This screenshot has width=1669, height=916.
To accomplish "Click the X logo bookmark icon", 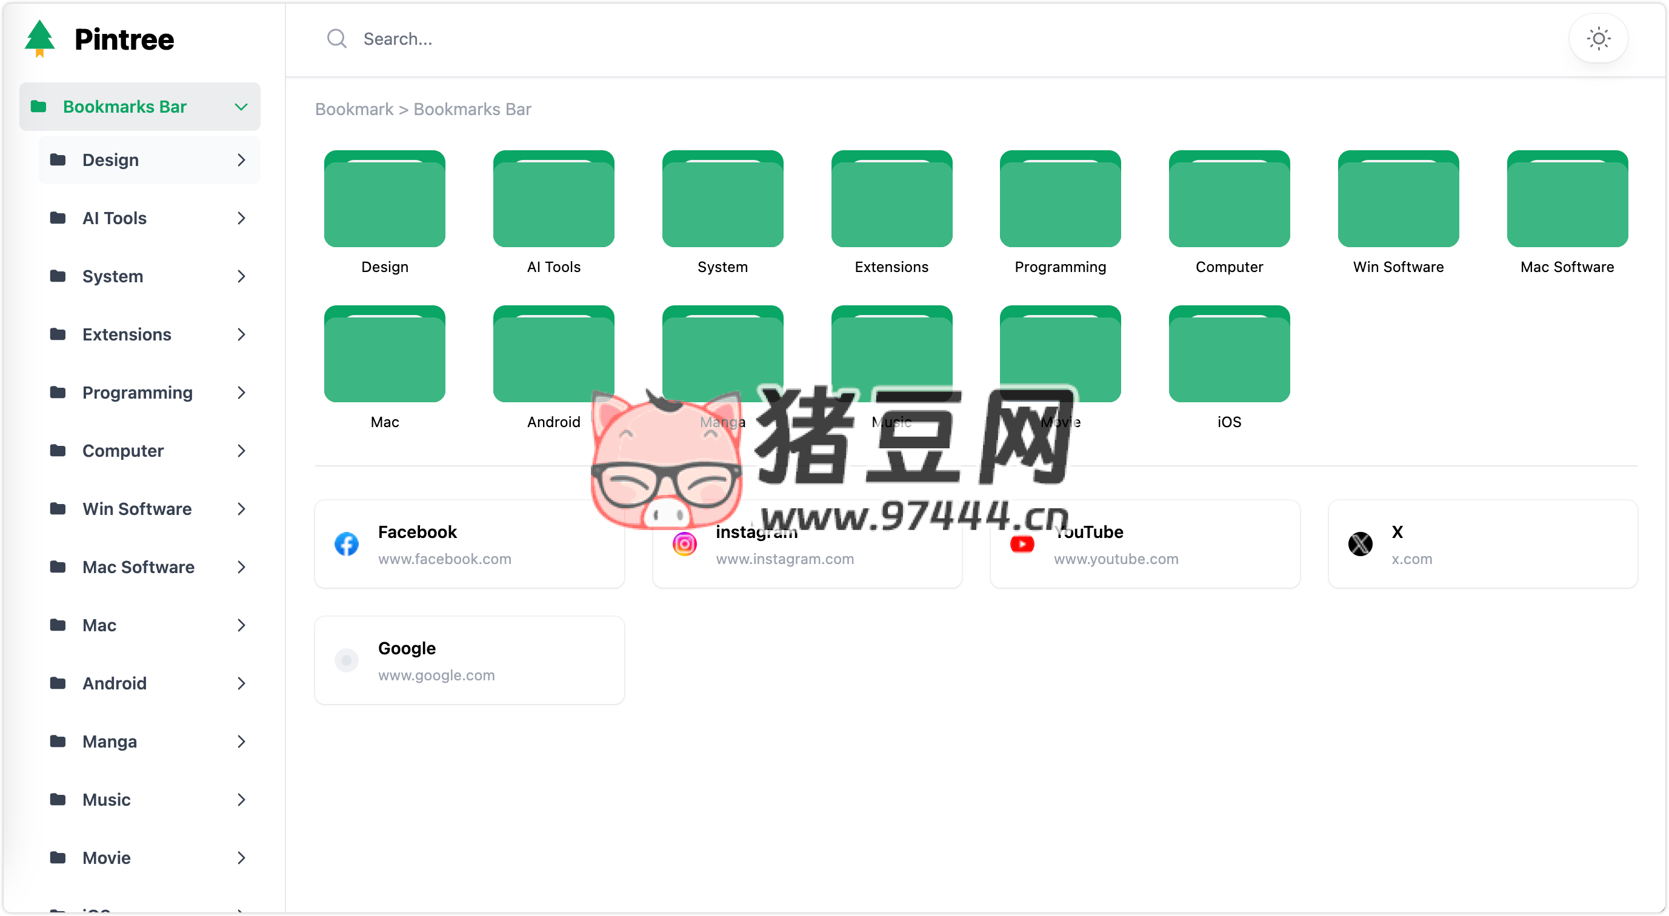I will point(1360,544).
